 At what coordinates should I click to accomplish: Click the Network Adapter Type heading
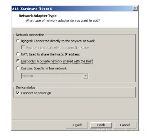[x=37, y=16]
